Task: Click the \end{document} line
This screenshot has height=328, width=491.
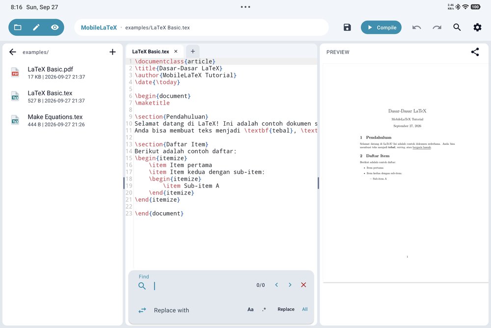Action: (159, 213)
